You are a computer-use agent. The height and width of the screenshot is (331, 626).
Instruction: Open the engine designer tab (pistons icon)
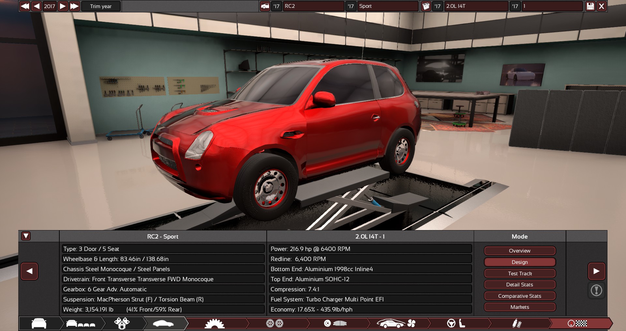click(x=122, y=324)
